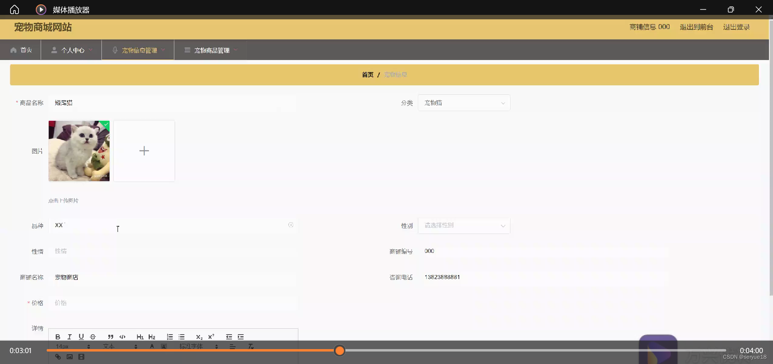
Task: Click the media player home icon
Action: point(14,9)
